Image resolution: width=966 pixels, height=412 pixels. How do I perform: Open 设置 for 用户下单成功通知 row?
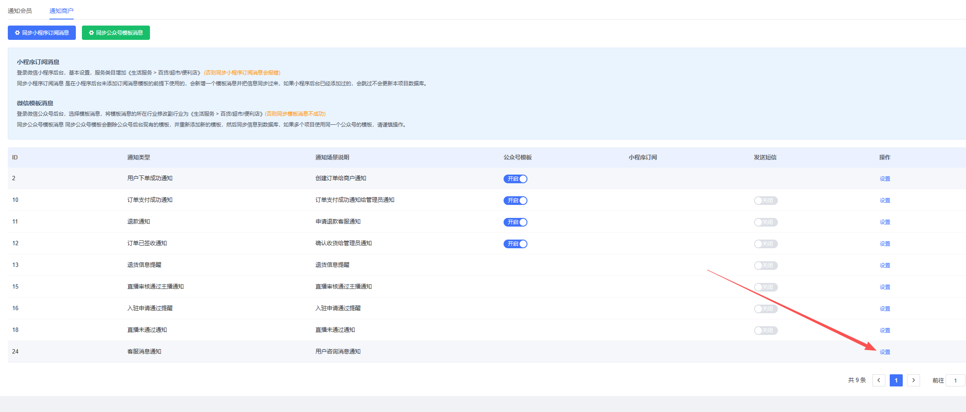tap(885, 179)
